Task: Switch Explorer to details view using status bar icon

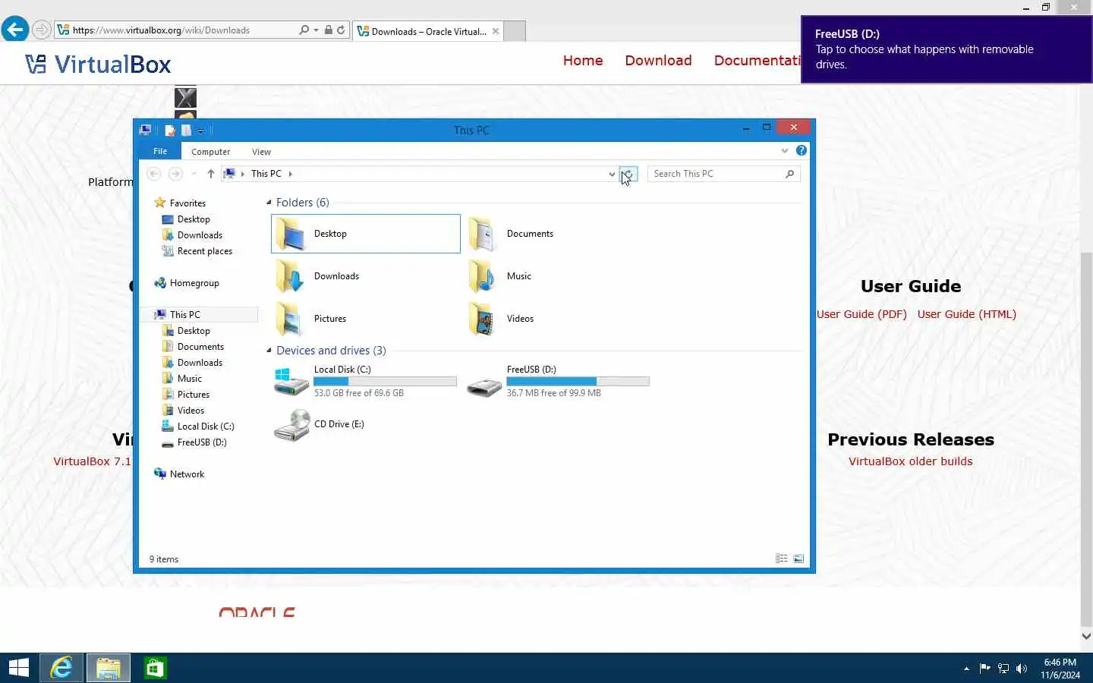Action: click(781, 559)
